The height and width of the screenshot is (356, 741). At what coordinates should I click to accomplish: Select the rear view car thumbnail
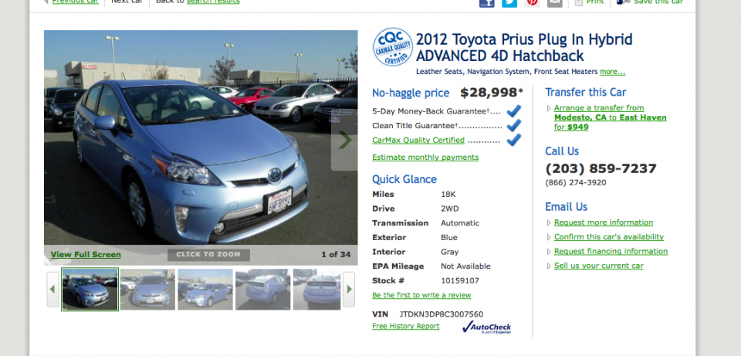[x=316, y=290]
